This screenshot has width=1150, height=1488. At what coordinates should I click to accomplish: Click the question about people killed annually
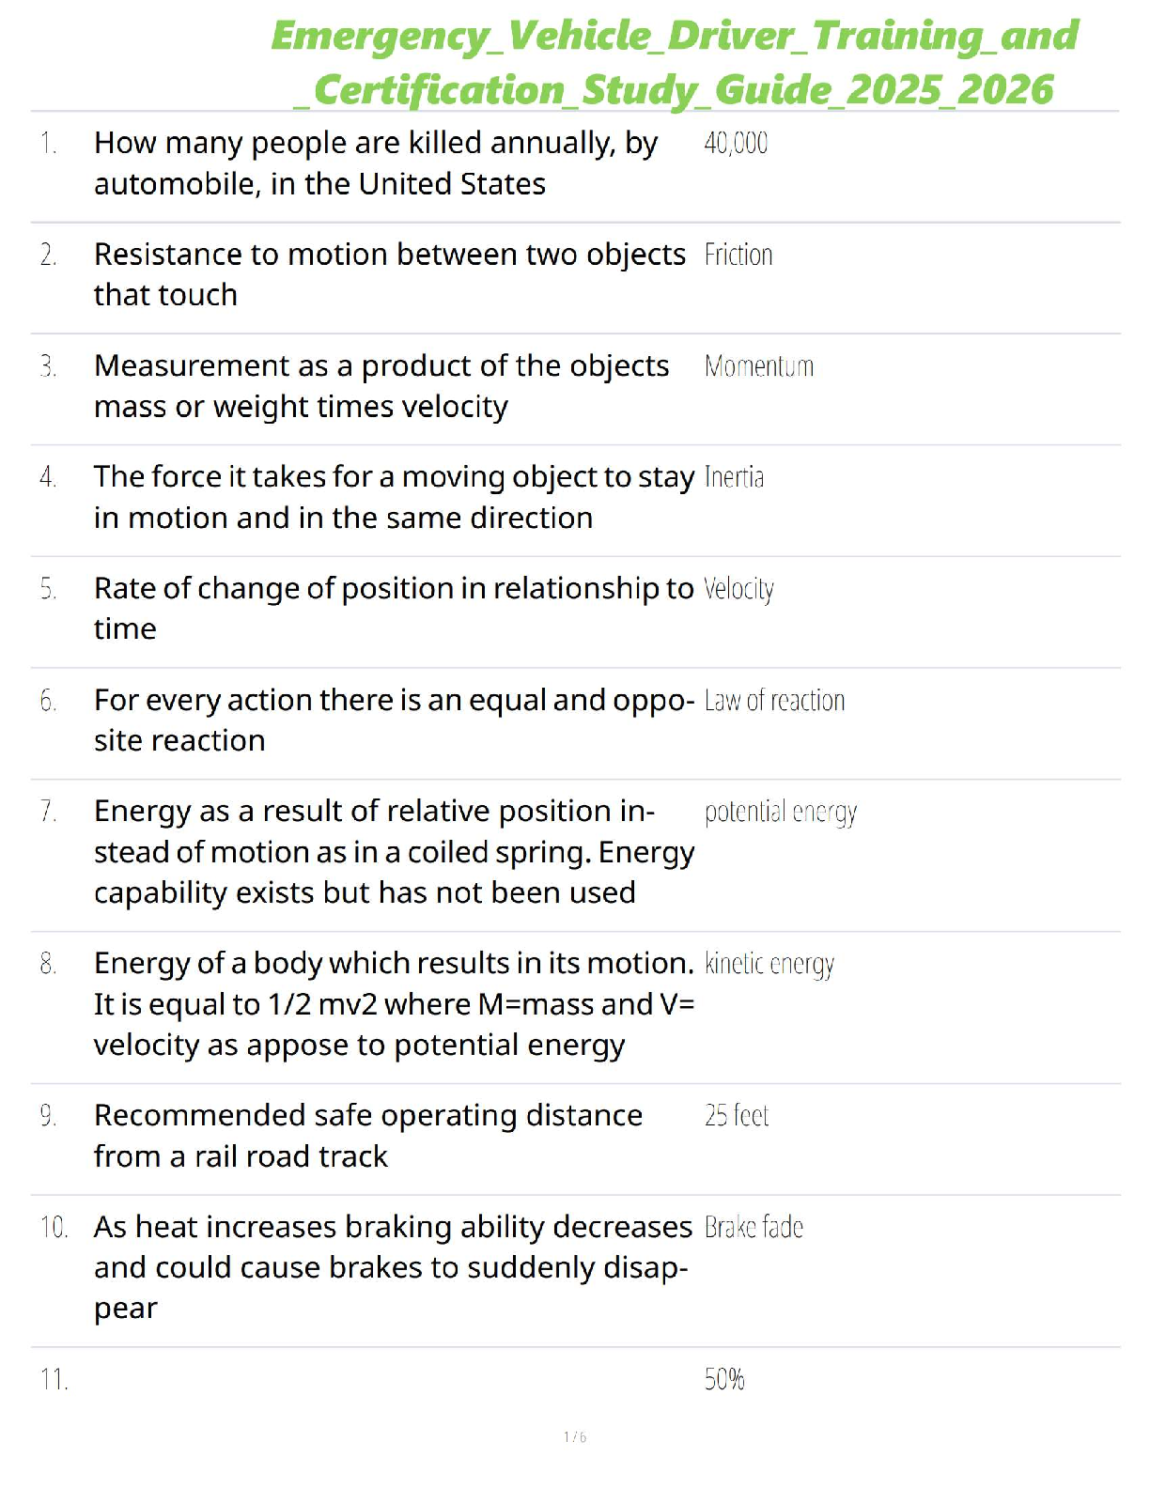376,163
